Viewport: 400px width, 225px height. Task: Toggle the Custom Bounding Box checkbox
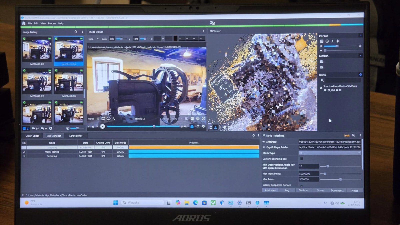302,159
